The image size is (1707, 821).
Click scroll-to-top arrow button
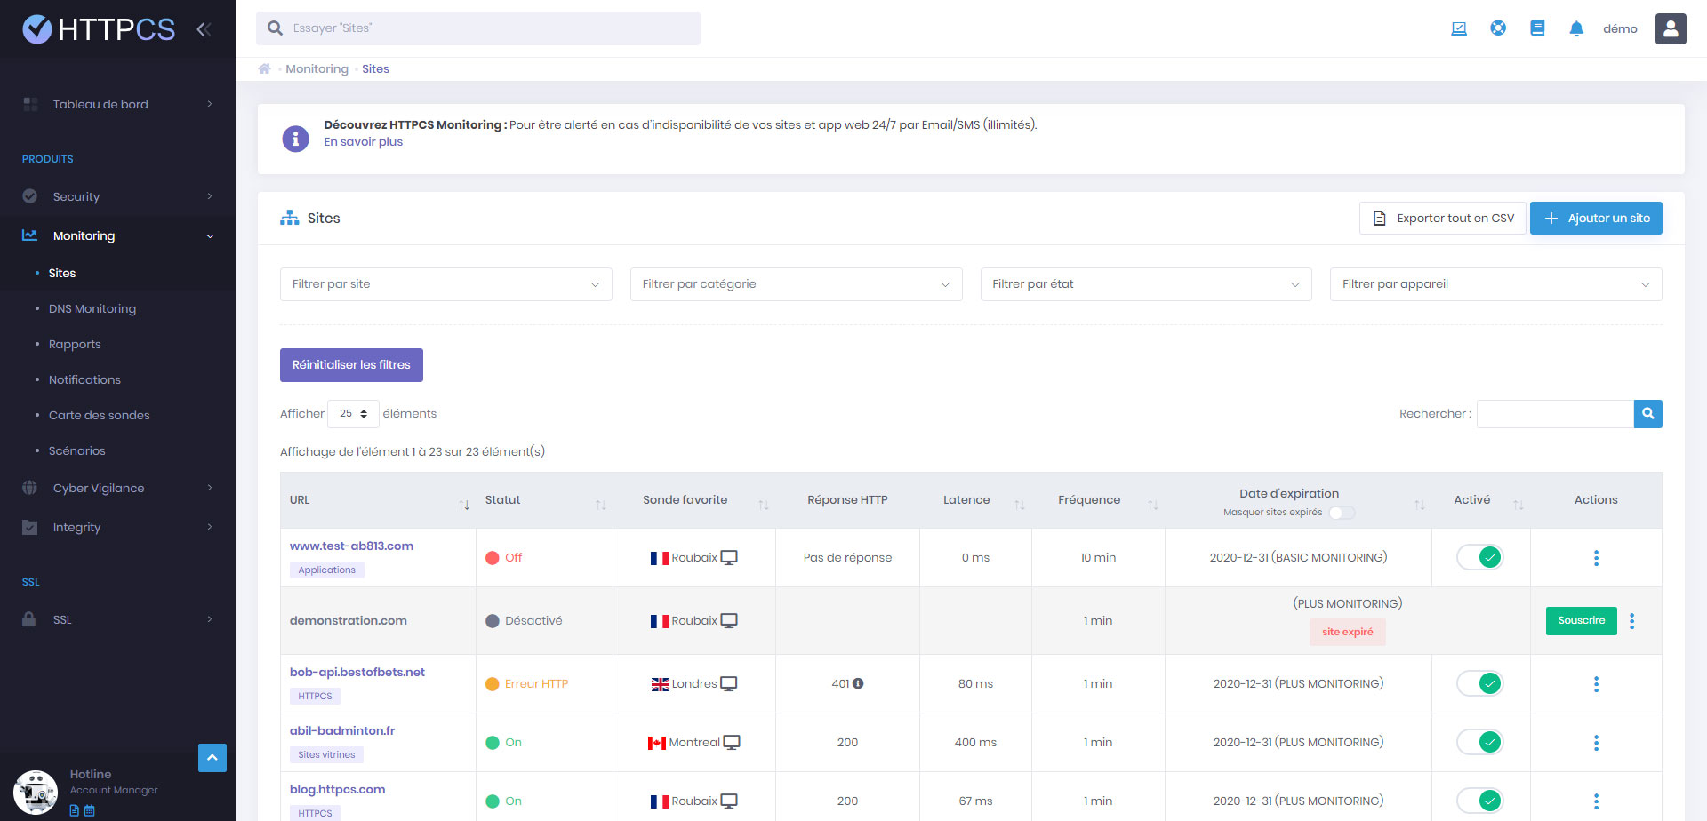click(x=212, y=758)
